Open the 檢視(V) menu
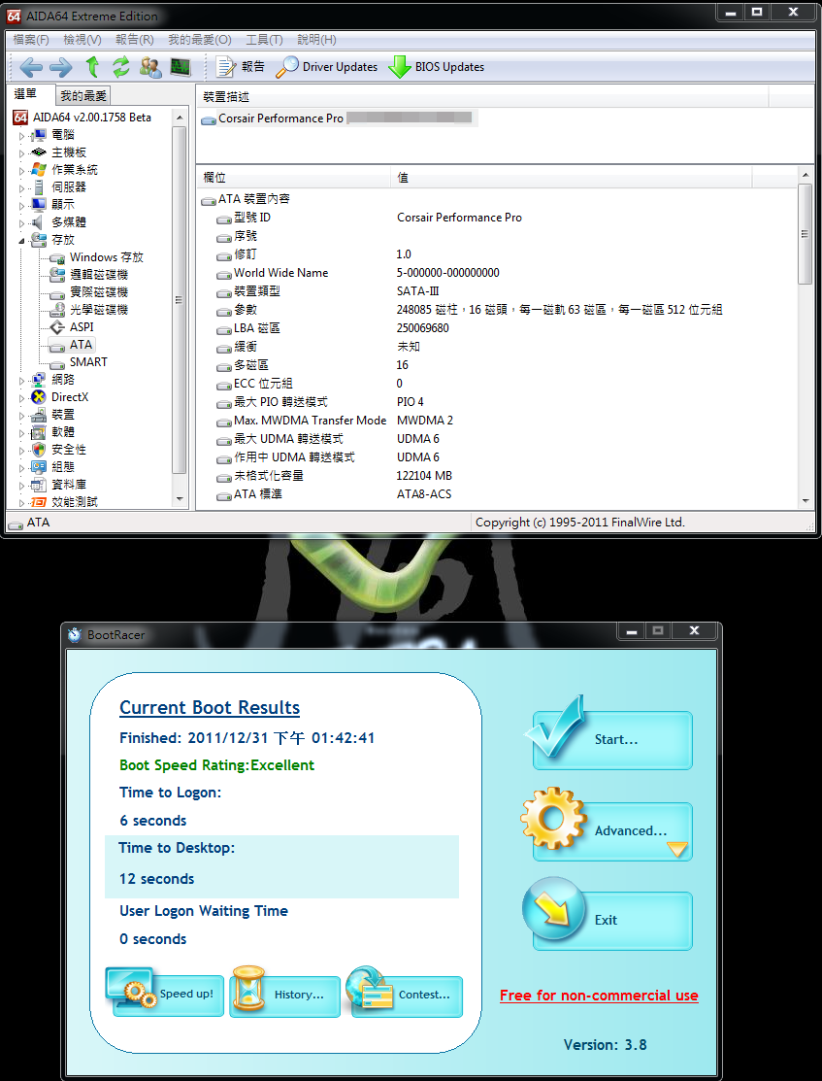 coord(82,40)
